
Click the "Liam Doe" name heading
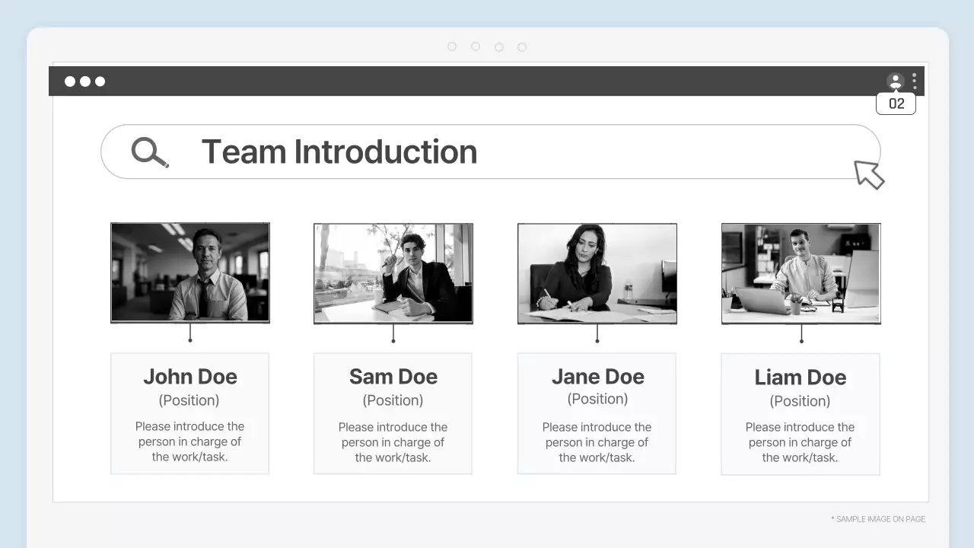coord(801,378)
